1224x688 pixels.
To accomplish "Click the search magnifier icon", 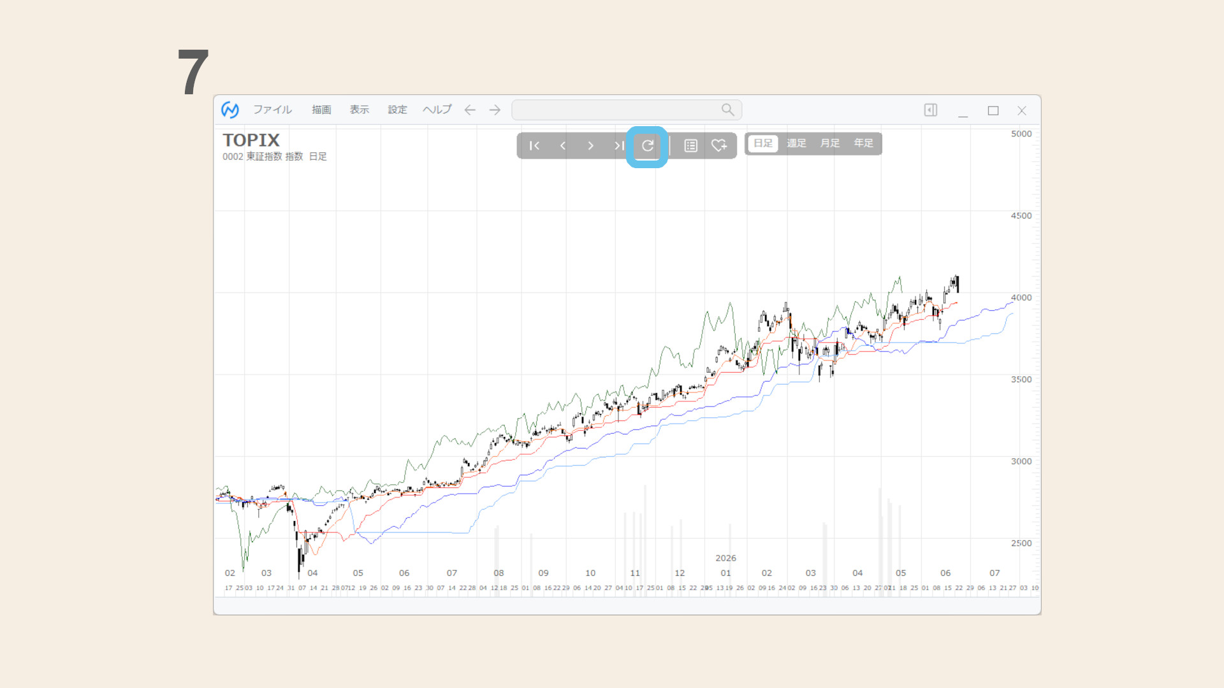I will (x=727, y=110).
